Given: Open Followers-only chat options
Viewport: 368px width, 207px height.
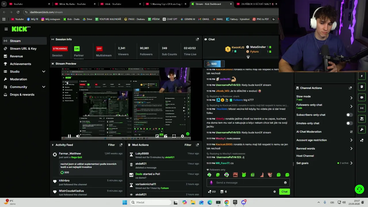Looking at the screenshot, I should point(324,106).
